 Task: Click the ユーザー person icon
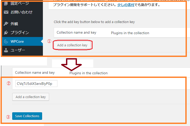[6, 50]
